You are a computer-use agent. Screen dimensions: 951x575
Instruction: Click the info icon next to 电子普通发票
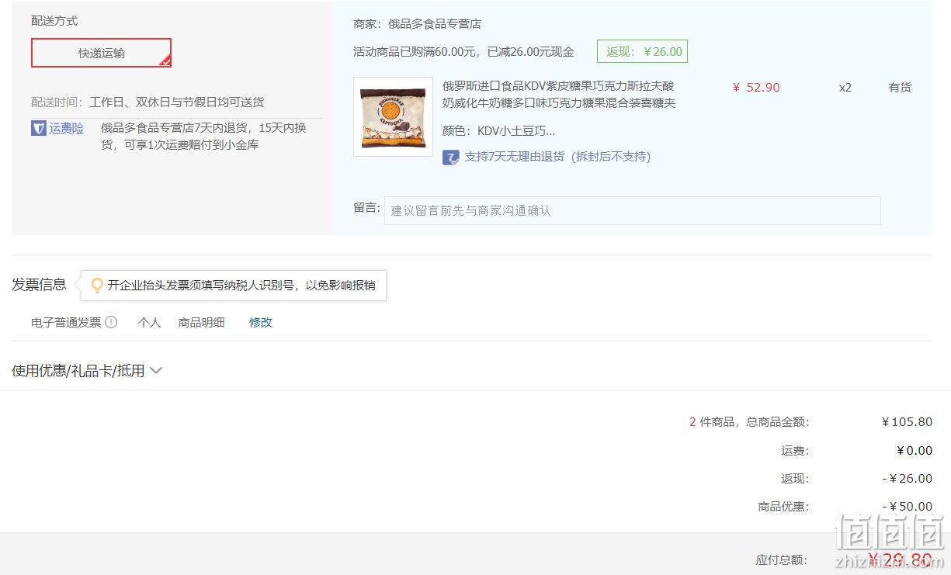(x=111, y=322)
